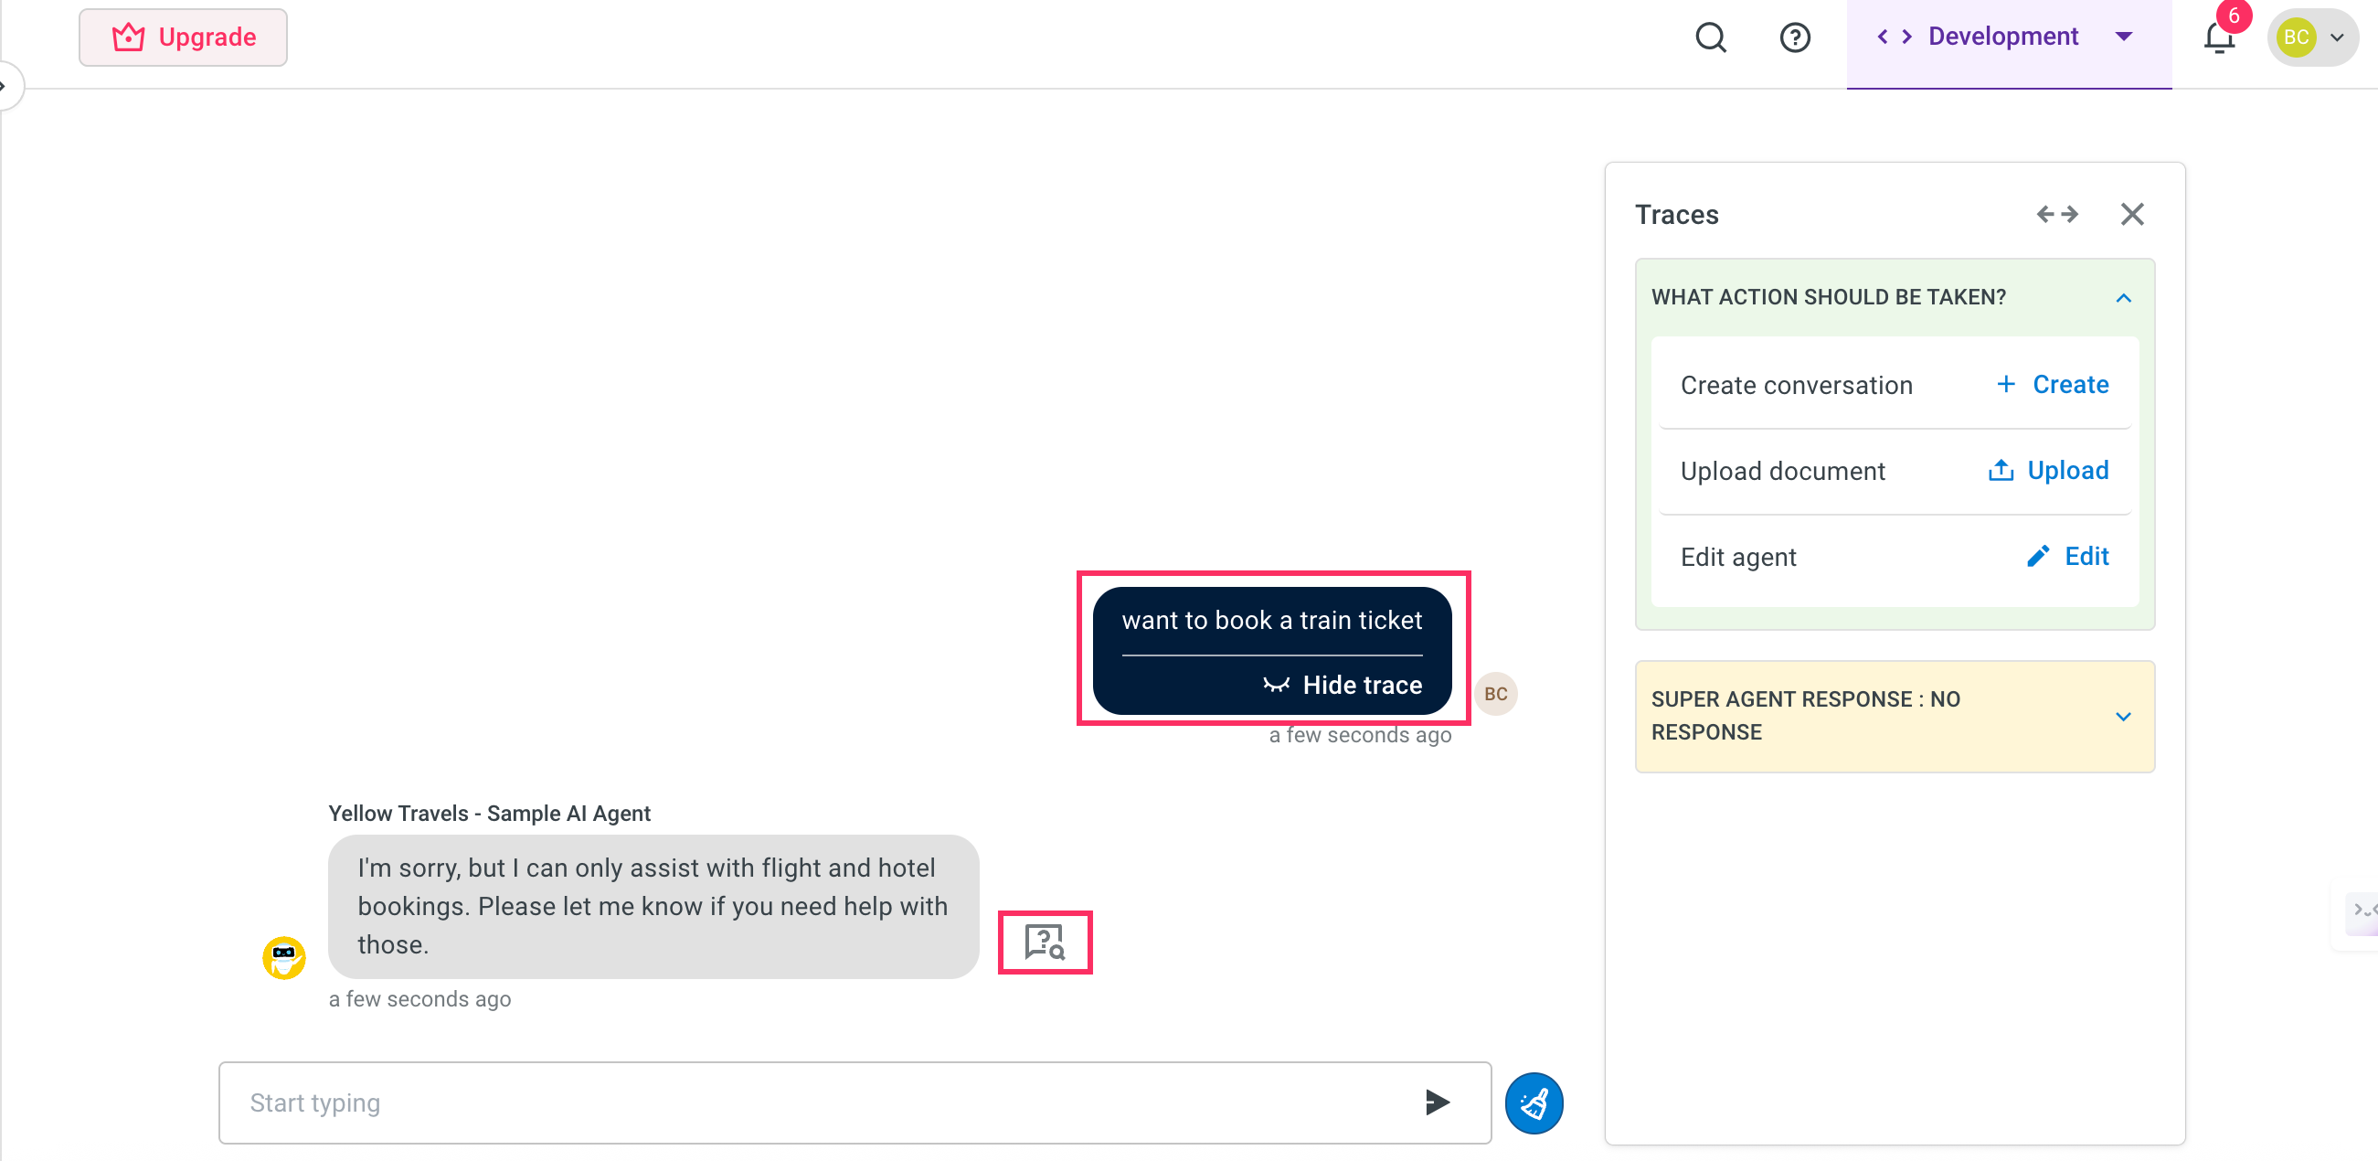Expand the Traces panel width arrows
The width and height of the screenshot is (2378, 1161).
(x=2056, y=214)
